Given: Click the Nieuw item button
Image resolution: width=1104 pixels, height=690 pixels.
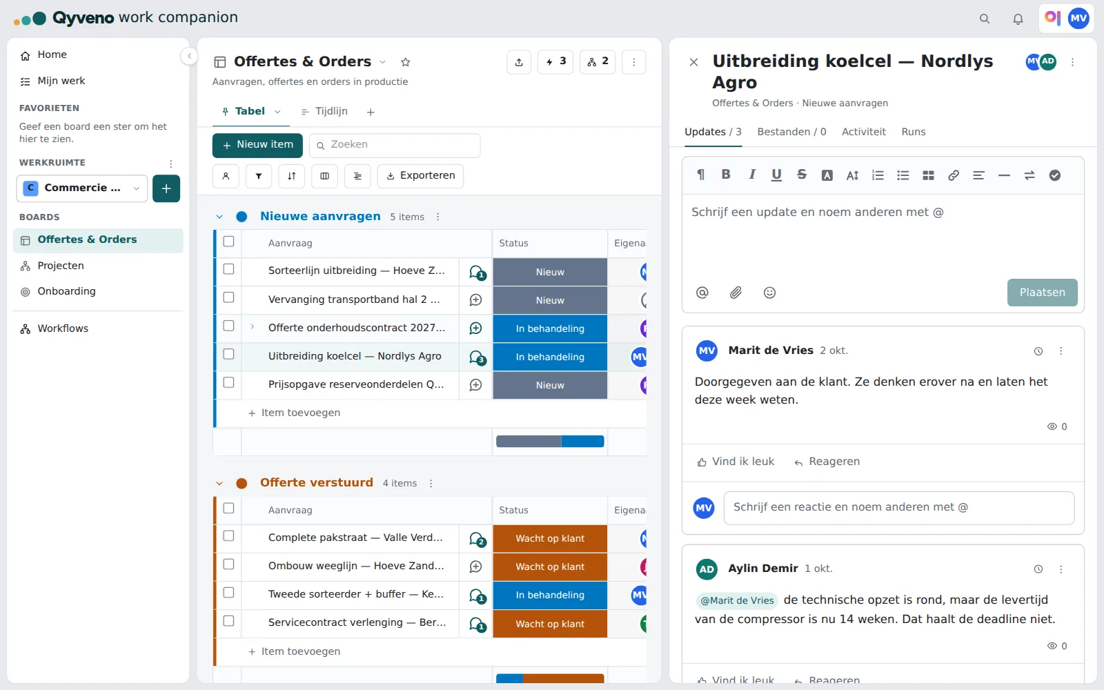Looking at the screenshot, I should click(257, 145).
